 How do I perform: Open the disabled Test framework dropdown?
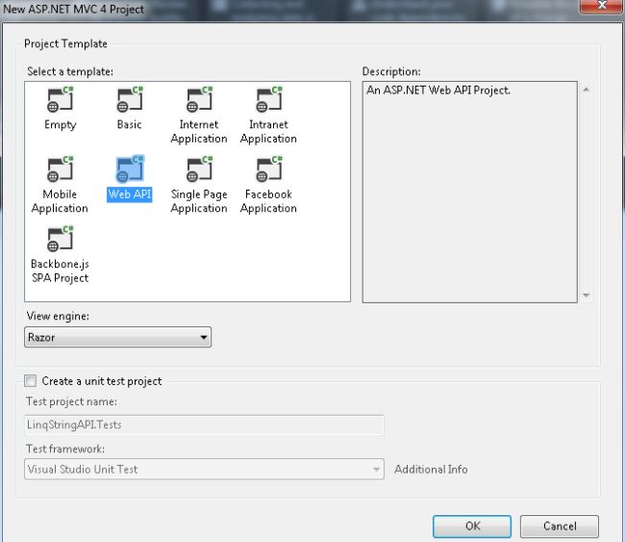tap(204, 469)
